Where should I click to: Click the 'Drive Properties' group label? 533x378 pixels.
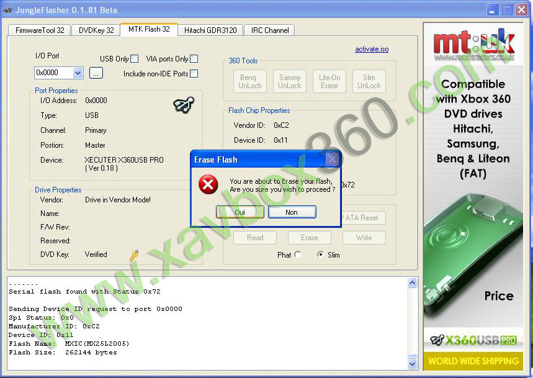(x=58, y=190)
